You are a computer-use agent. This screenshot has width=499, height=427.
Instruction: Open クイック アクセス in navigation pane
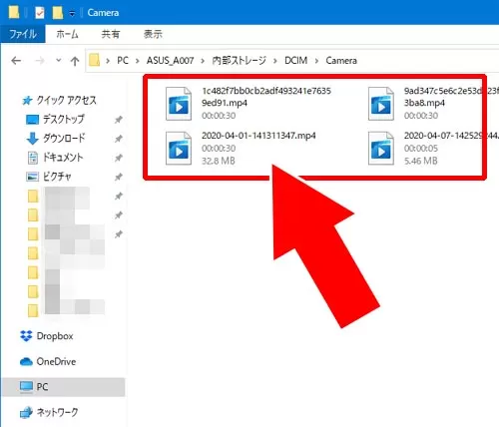pos(66,100)
